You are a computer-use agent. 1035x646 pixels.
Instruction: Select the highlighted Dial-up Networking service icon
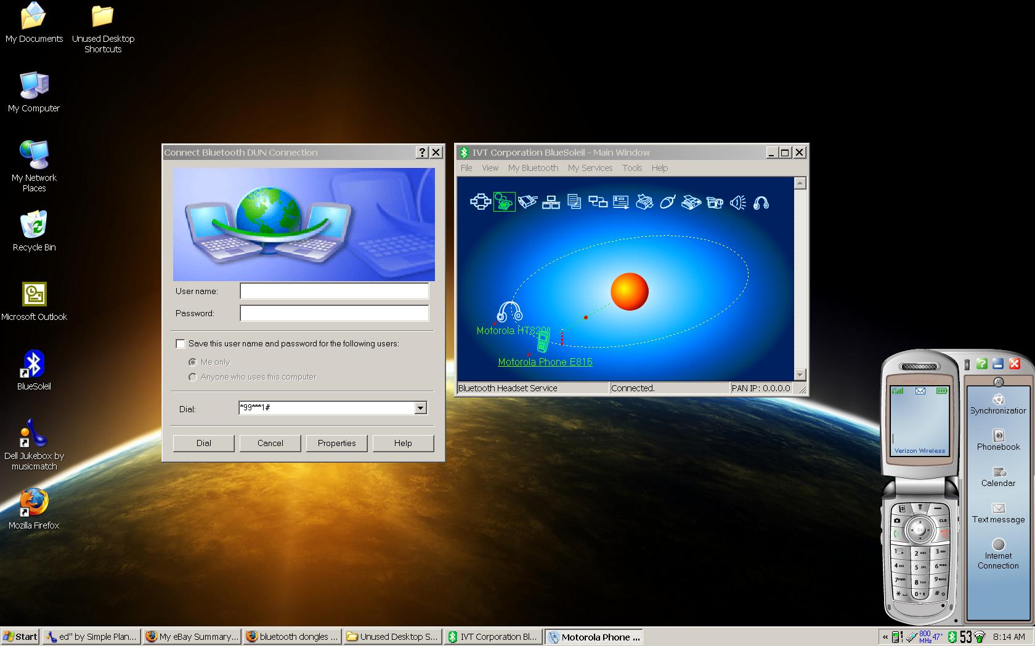point(504,202)
